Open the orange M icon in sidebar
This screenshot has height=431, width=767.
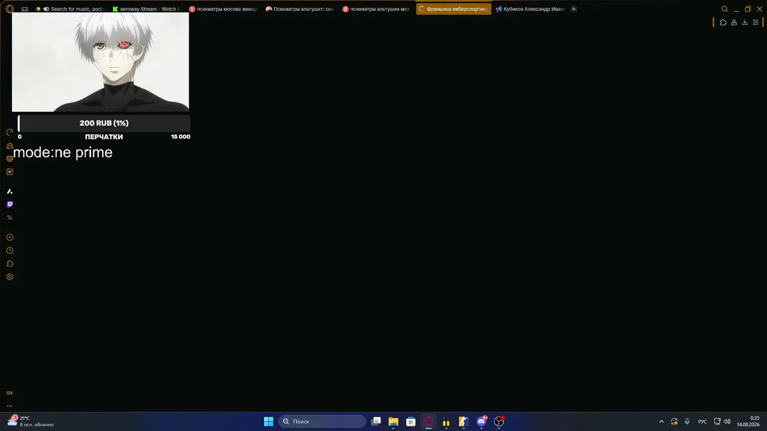pos(10,172)
